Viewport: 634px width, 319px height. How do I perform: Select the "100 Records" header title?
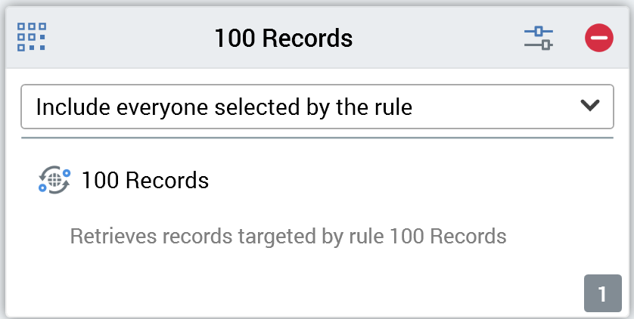point(283,37)
